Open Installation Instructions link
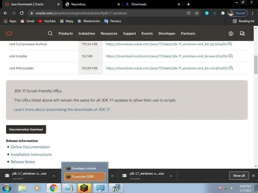Viewport: 258px width, 193px height. click(x=31, y=155)
